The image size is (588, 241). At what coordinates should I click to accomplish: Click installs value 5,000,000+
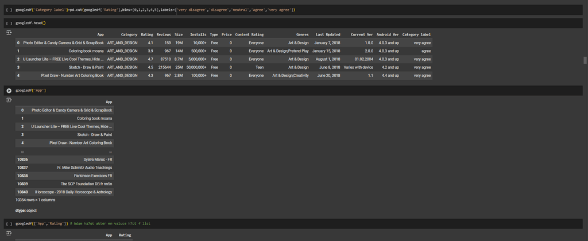pyautogui.click(x=196, y=59)
